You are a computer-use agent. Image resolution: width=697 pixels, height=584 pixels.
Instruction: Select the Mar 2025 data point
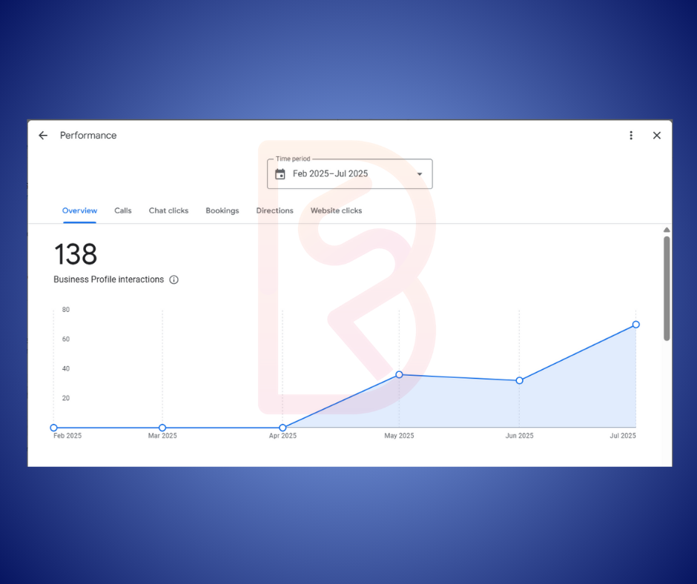click(x=162, y=428)
